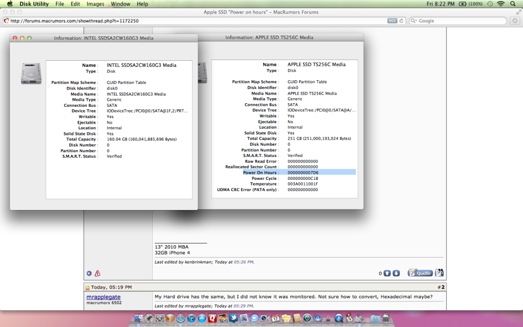Enter full screen with the Safari arrows icon
523x327 pixels.
(518, 12)
